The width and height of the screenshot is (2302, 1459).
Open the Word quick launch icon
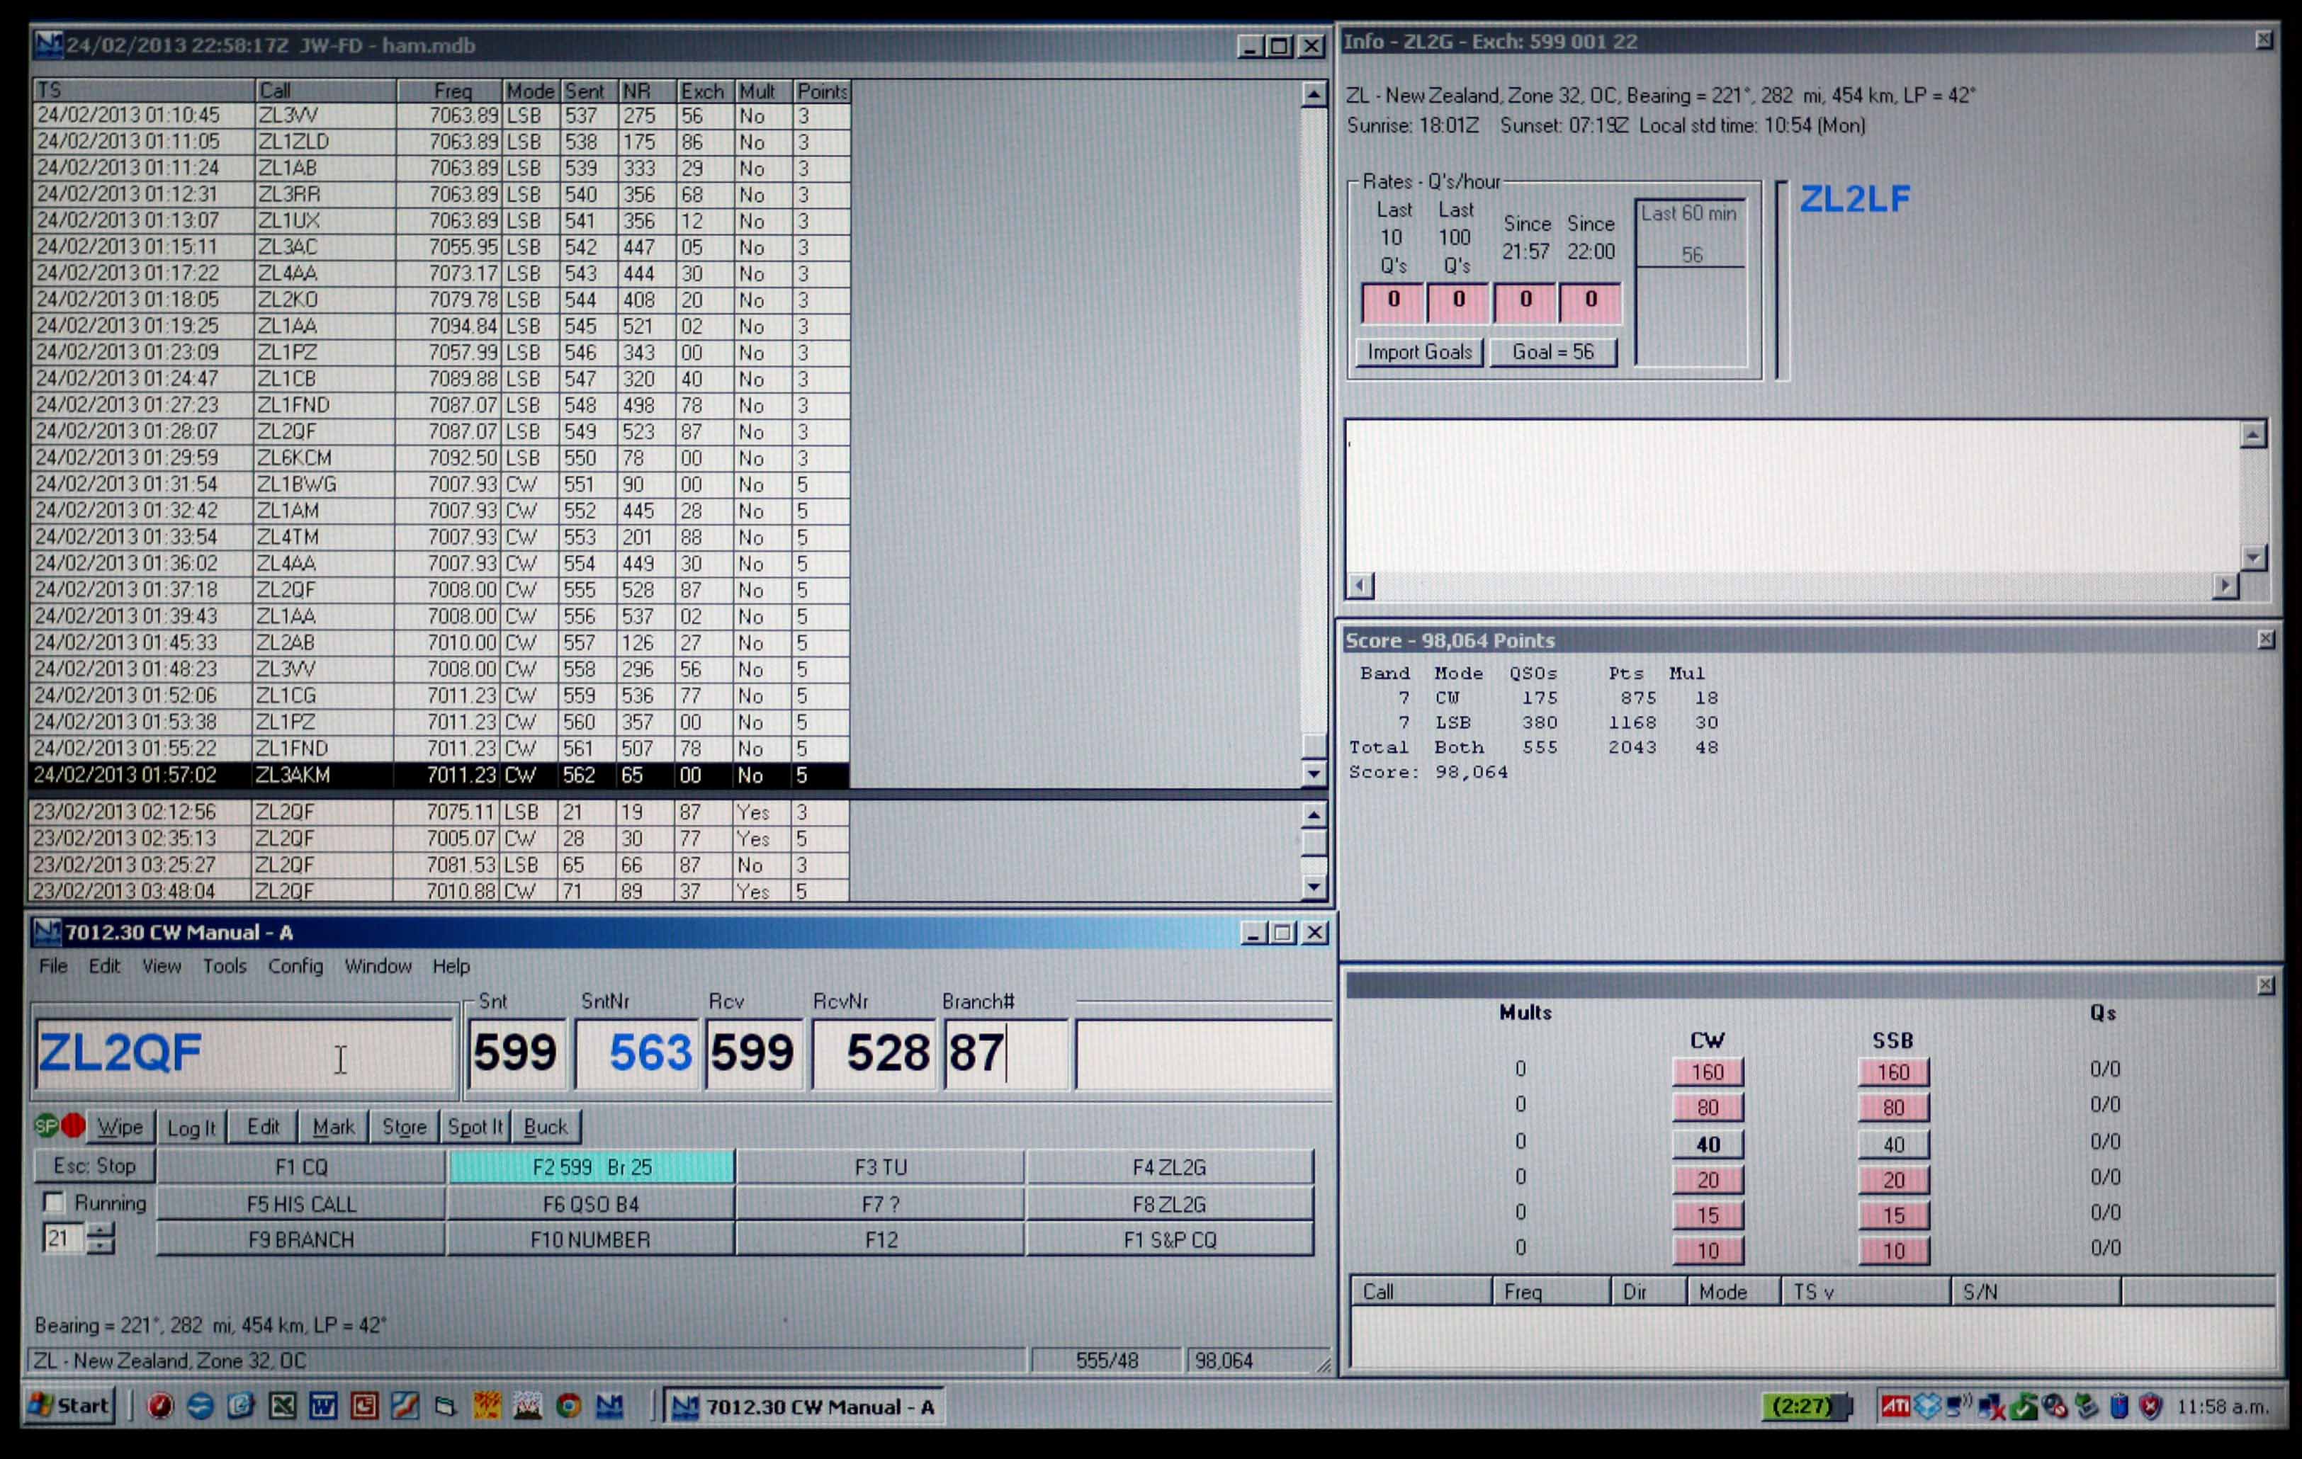tap(323, 1407)
